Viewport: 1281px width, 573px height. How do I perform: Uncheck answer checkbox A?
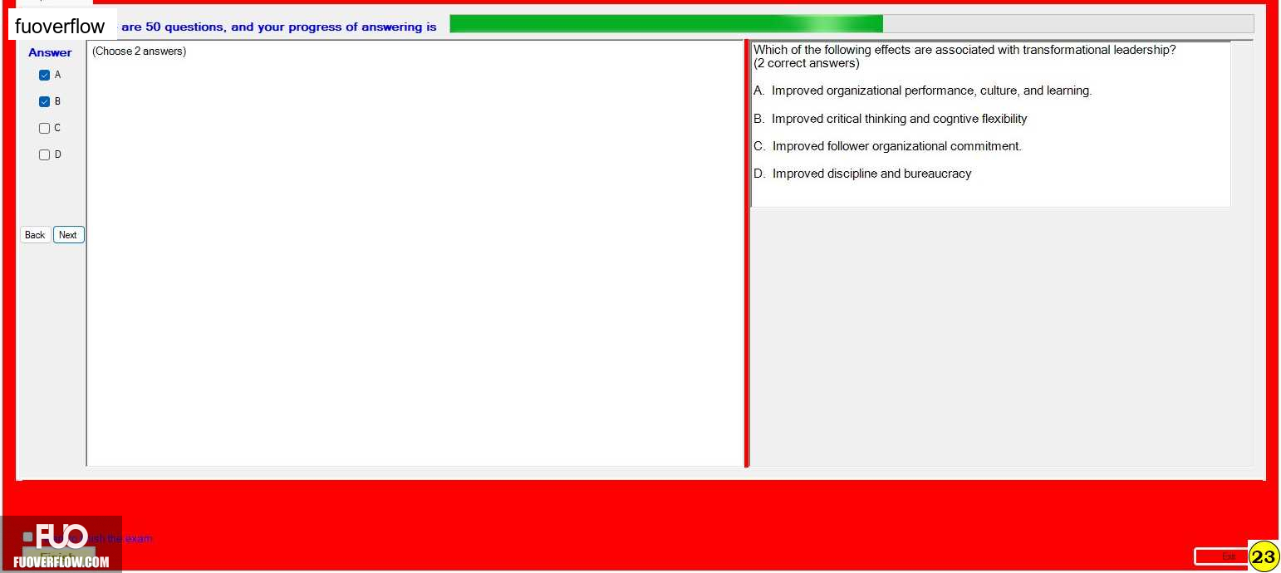(x=45, y=76)
